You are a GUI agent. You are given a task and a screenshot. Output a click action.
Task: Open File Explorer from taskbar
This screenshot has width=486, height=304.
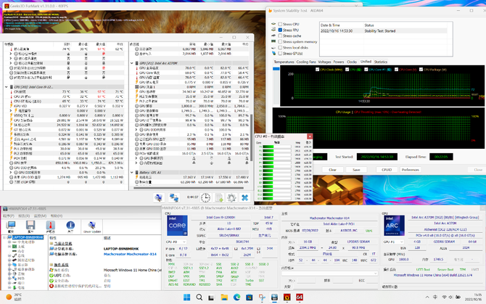(x=224, y=297)
